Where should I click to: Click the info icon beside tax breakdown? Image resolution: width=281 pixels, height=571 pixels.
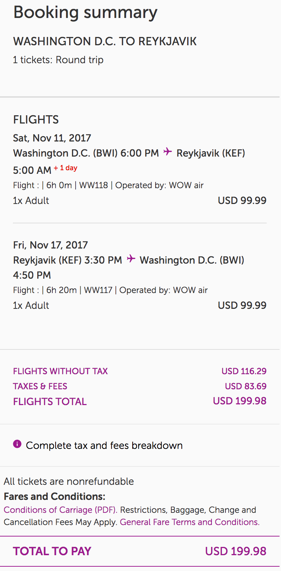[x=17, y=444]
